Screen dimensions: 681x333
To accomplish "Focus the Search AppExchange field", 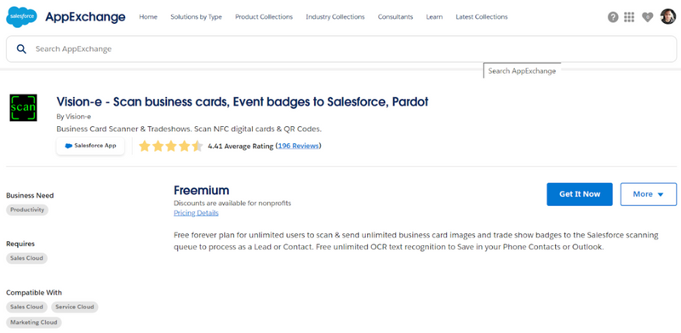I will coord(341,49).
